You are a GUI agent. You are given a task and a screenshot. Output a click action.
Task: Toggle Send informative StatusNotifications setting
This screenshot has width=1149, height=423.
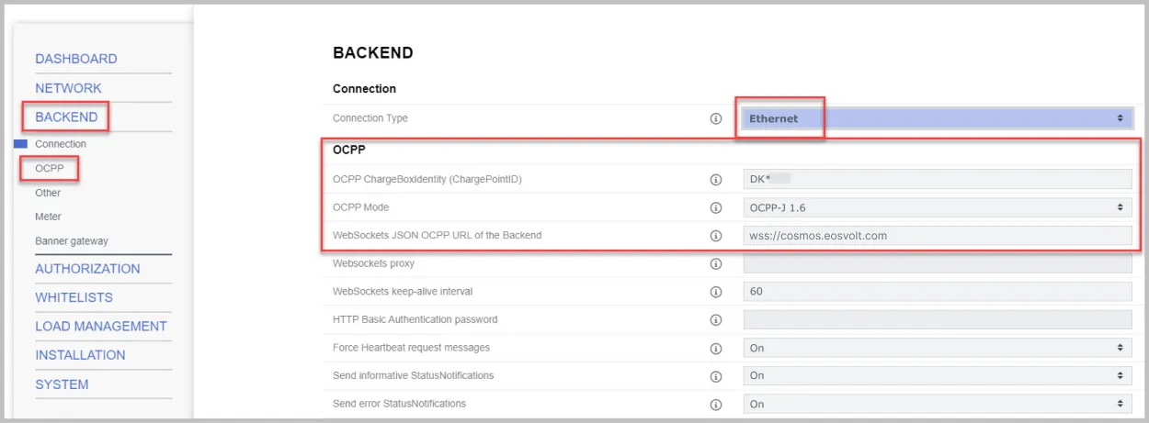click(937, 375)
